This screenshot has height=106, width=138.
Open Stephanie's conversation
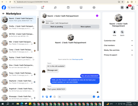click(18, 82)
